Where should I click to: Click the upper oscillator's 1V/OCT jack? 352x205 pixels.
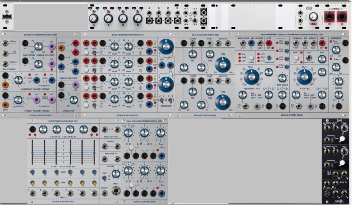(x=210, y=43)
